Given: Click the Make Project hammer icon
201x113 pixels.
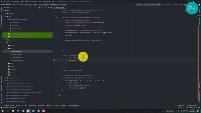Looking at the screenshot, I should click(x=133, y=5).
